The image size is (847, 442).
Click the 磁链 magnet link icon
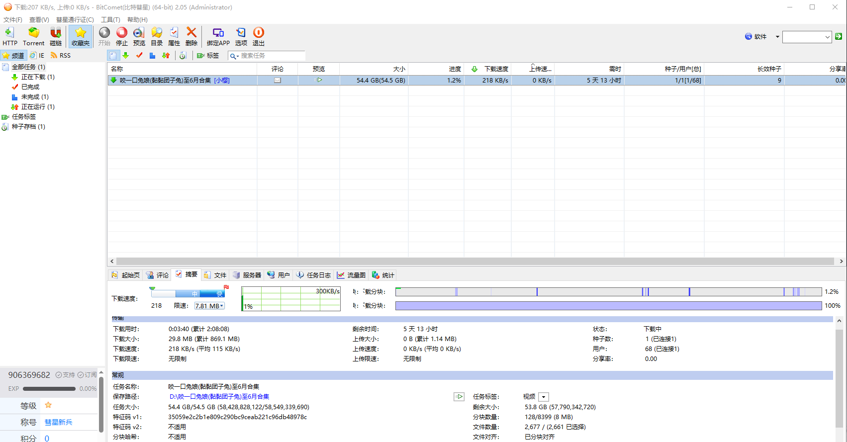click(x=56, y=36)
